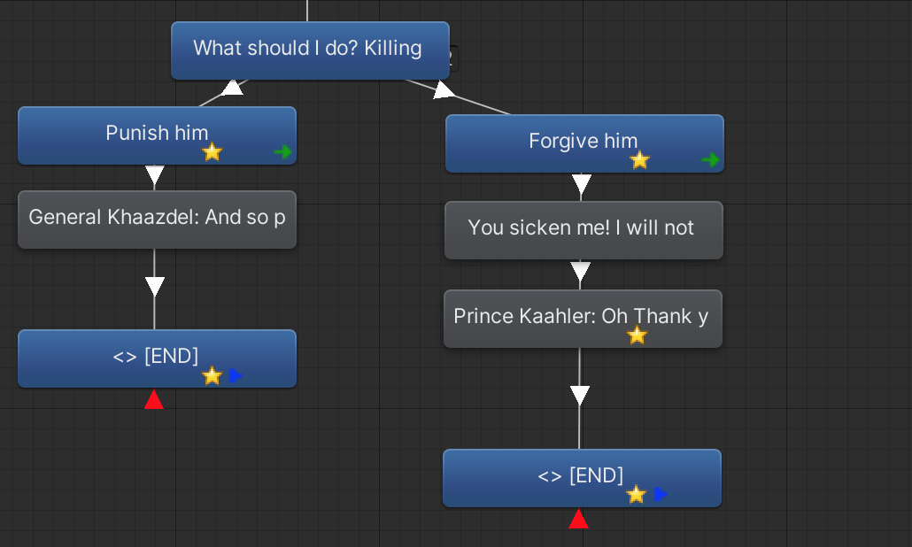This screenshot has height=547, width=912.
Task: Select the 'What should I do? Killing' node
Action: (x=310, y=50)
